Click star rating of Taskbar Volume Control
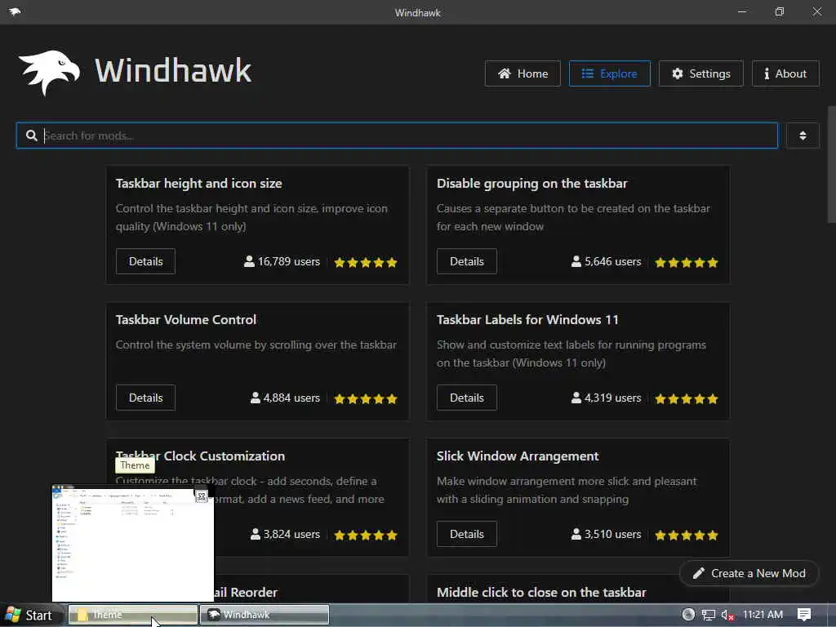 tap(366, 398)
